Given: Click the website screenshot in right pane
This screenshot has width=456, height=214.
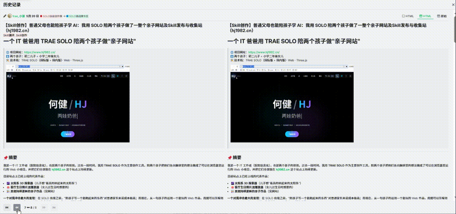Looking at the screenshot, I should pos(292,103).
